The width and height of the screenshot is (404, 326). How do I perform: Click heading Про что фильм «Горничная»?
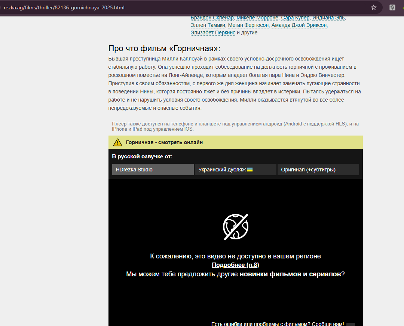point(164,49)
